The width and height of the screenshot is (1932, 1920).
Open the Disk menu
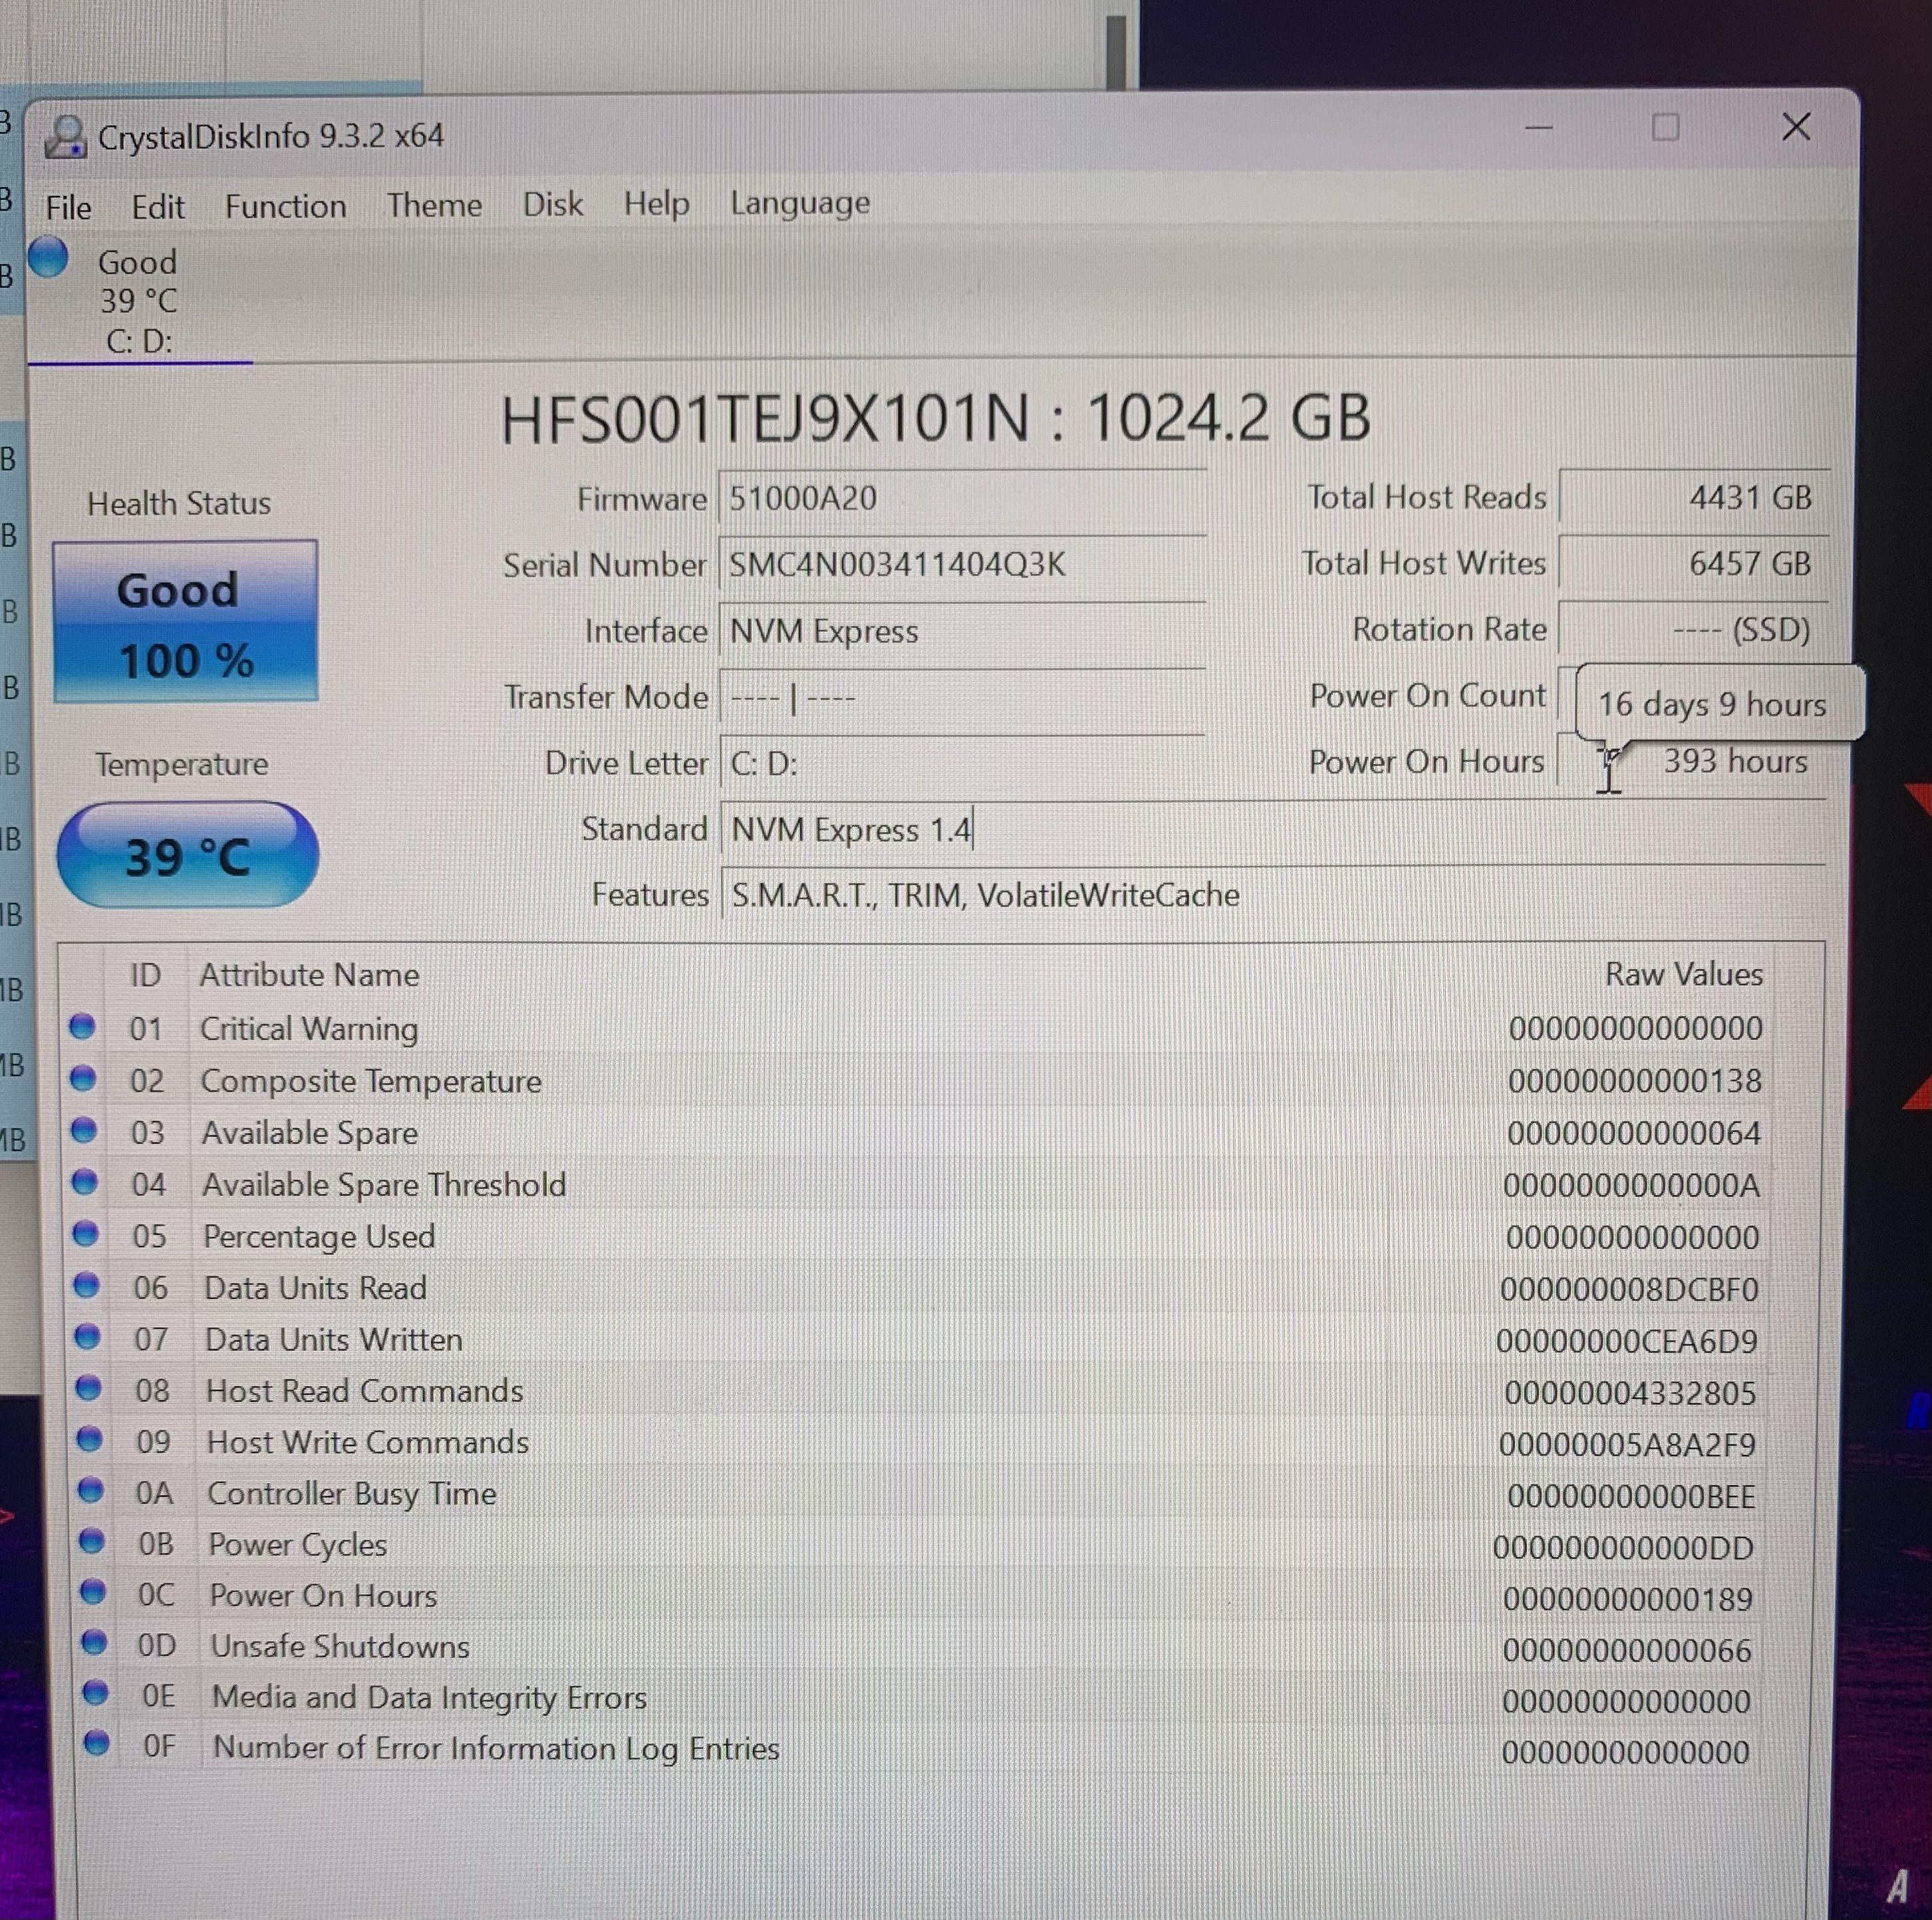coord(553,204)
